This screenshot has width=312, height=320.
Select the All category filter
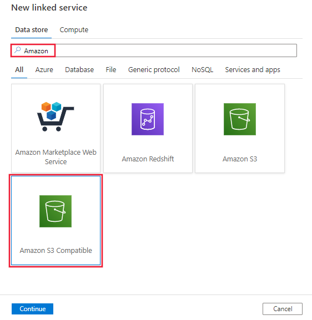click(x=19, y=69)
